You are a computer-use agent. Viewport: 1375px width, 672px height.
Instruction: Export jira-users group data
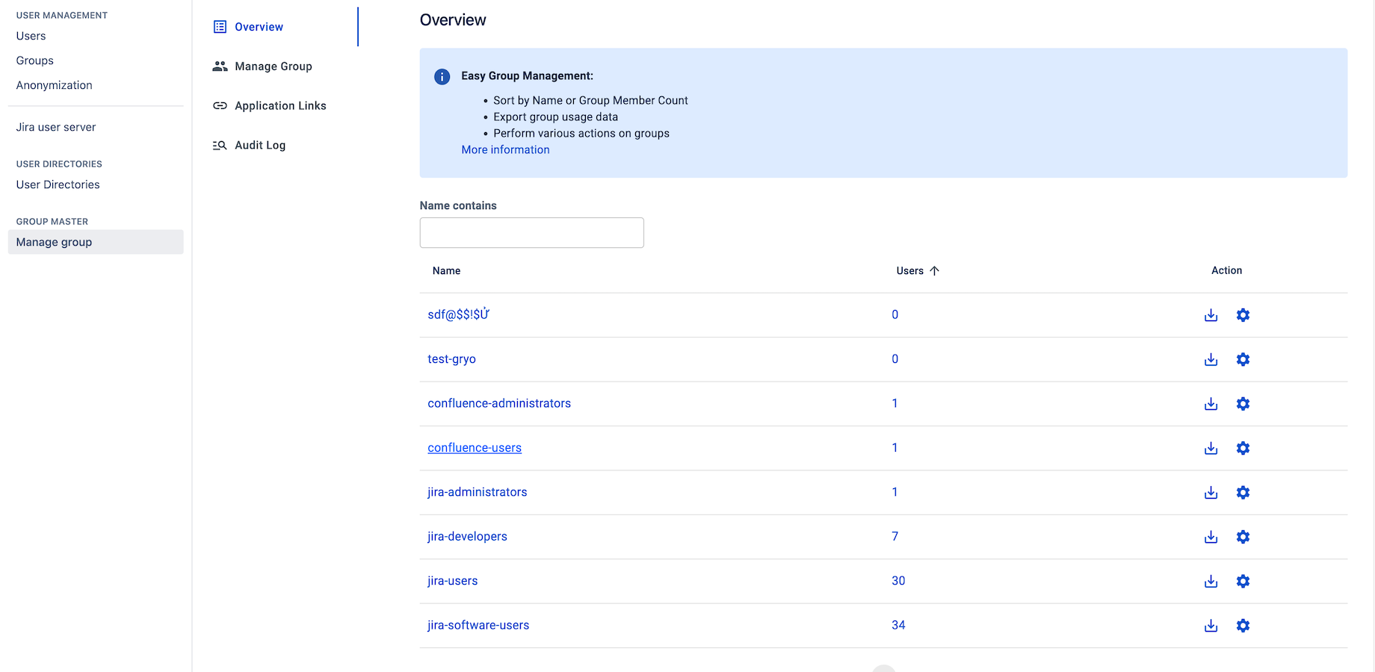pos(1211,581)
